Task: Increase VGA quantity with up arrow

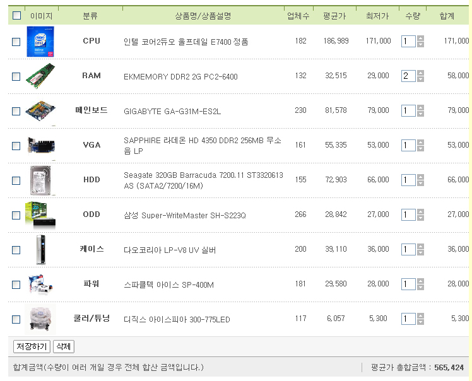Action: tap(420, 143)
